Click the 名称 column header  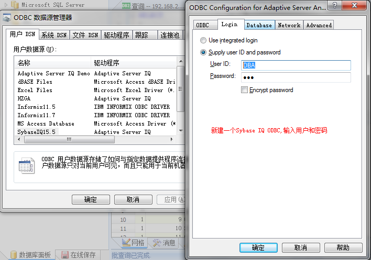point(52,63)
